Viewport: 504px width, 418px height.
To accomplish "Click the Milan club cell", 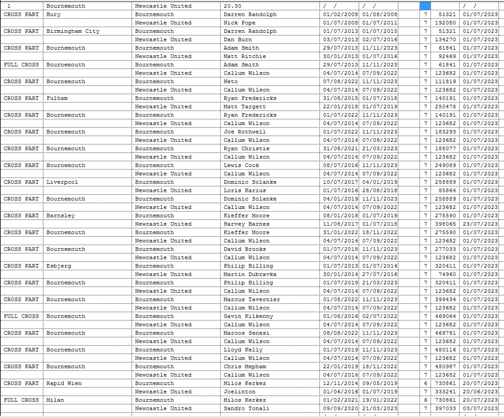I will click(x=87, y=400).
